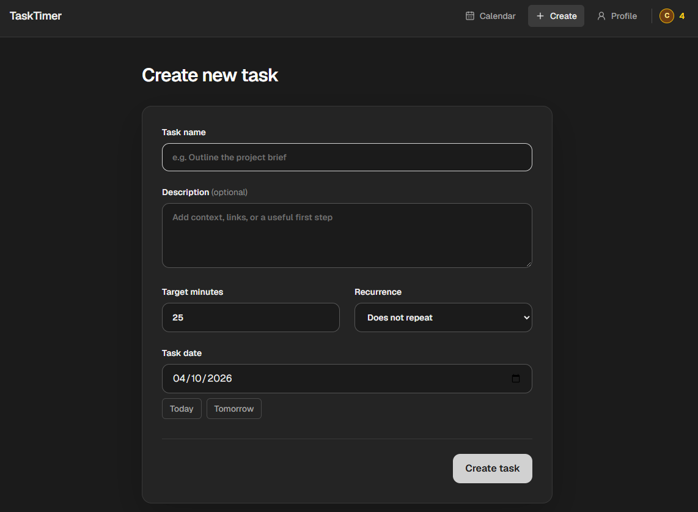The width and height of the screenshot is (698, 512).
Task: Open the Calendar page
Action: pos(490,16)
